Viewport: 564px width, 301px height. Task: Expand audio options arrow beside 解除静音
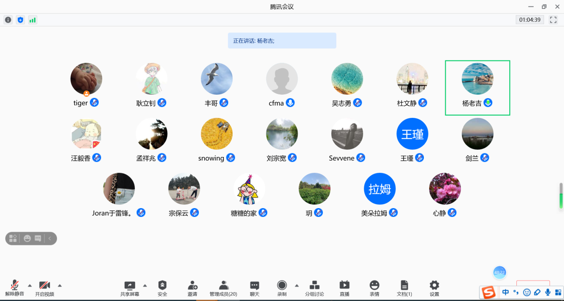click(x=30, y=285)
